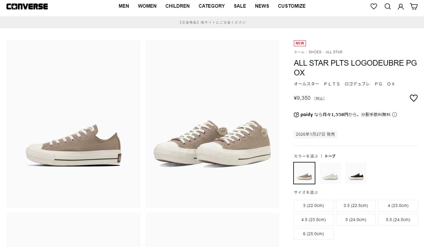The image size is (424, 247).
Task: Select size 3 (22.0cm)
Action: (314, 206)
